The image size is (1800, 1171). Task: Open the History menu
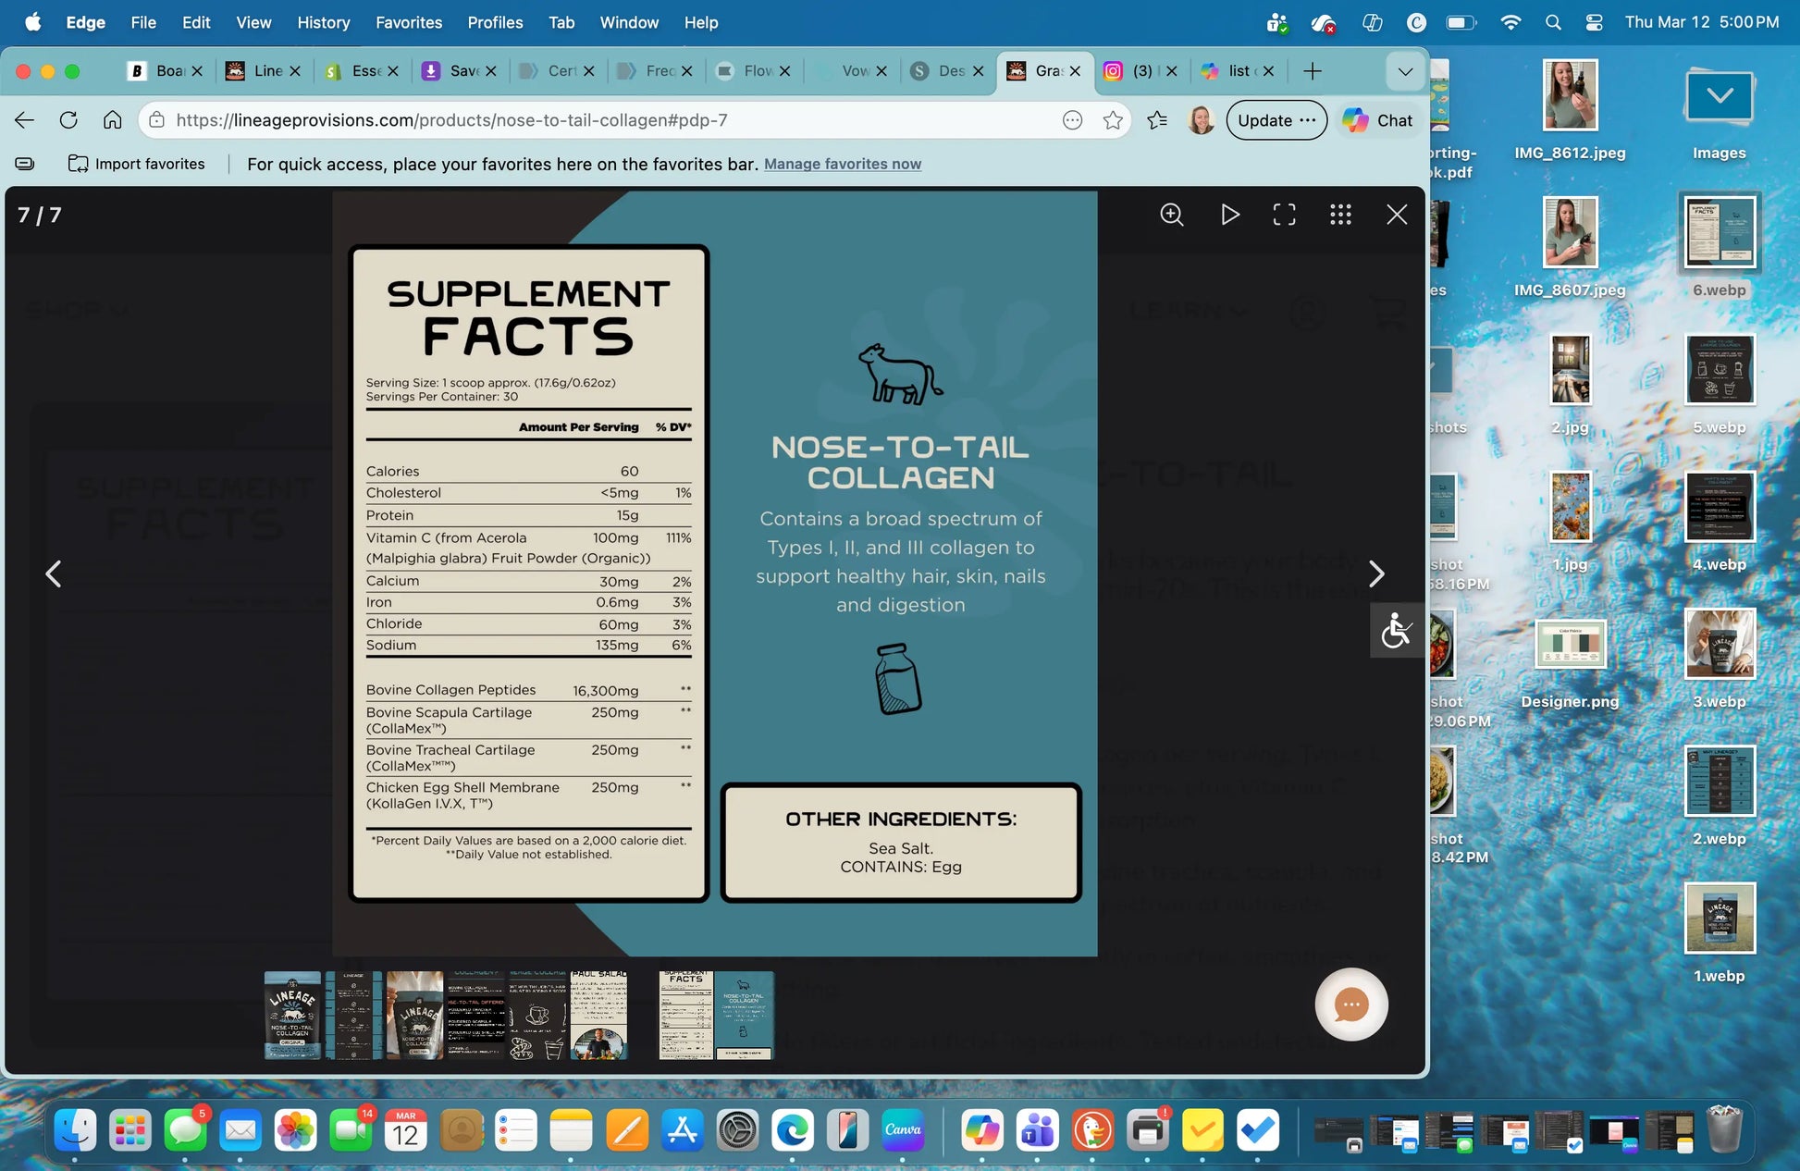coord(324,22)
